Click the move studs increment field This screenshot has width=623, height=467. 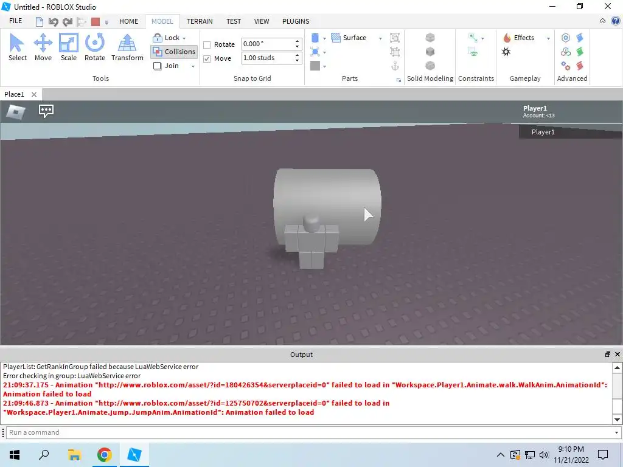pyautogui.click(x=268, y=58)
